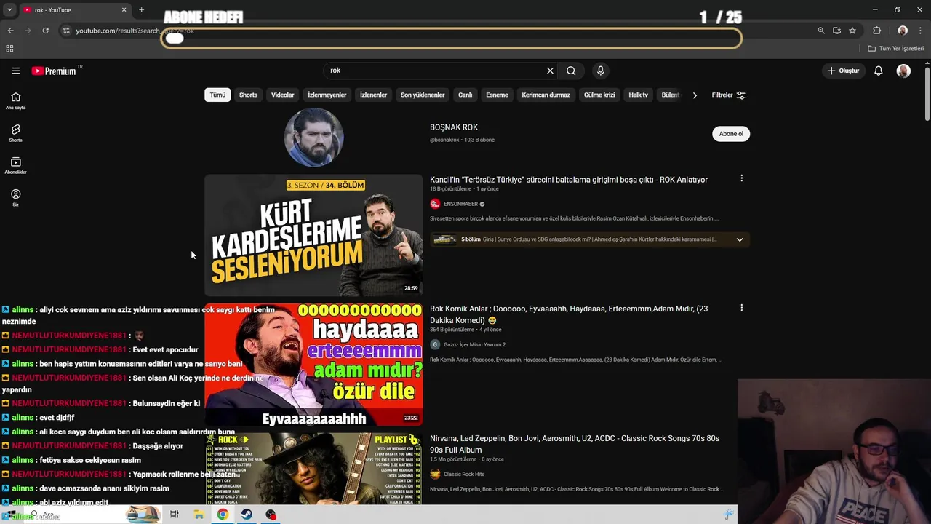
Task: Play the haydaaaa özür dile thumbnail
Action: [313, 365]
